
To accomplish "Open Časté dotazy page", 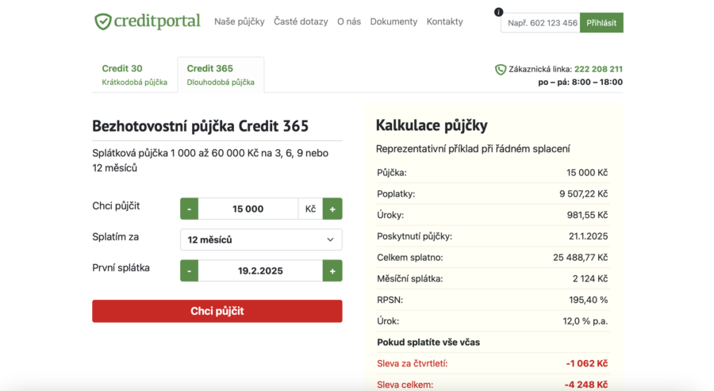I will tap(301, 21).
